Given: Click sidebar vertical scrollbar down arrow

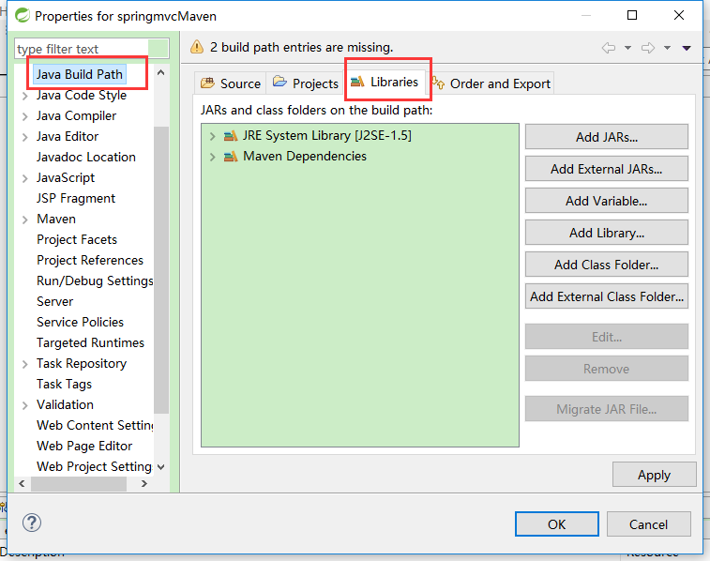Looking at the screenshot, I should (x=160, y=467).
